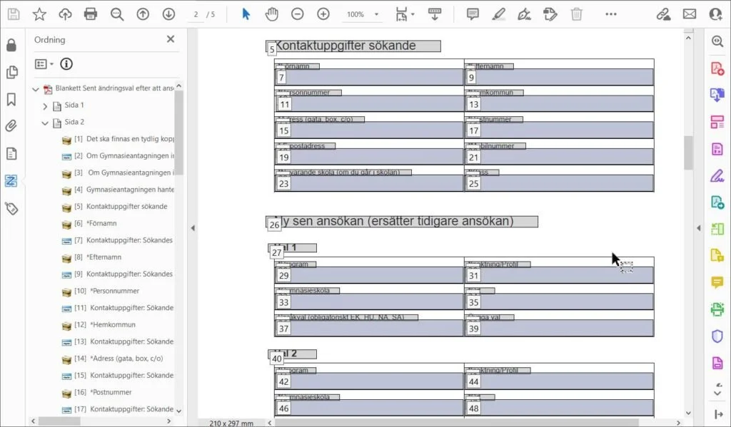The height and width of the screenshot is (427, 731).
Task: Click the Ordning info icon
Action: 66,63
